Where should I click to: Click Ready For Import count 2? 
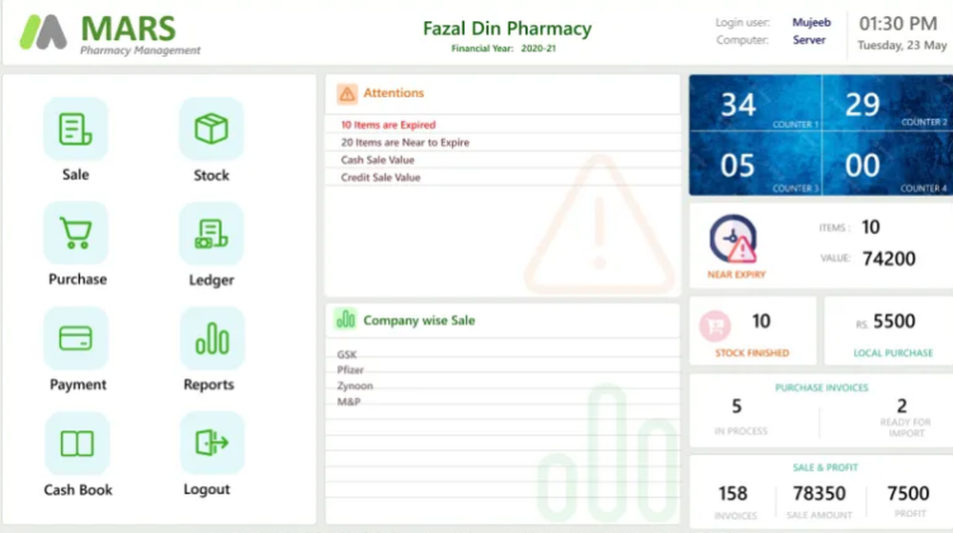(x=902, y=405)
